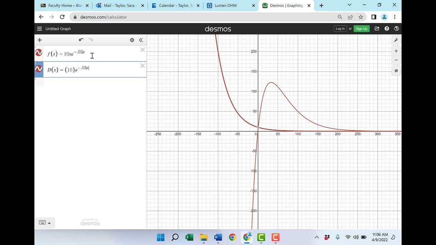Collapse the expression list panel
Viewport: 436px width, 245px height.
[141, 40]
